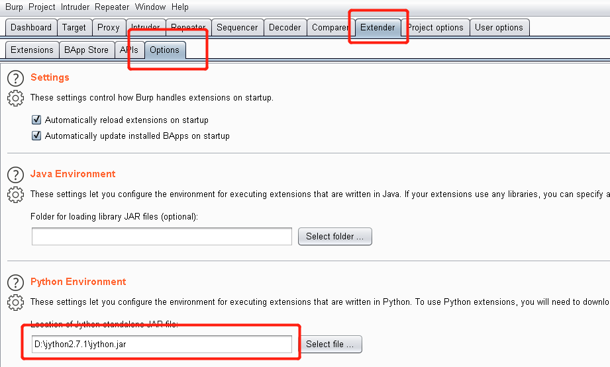Click the Java Environment help icon
This screenshot has height=367, width=610.
pos(15,175)
